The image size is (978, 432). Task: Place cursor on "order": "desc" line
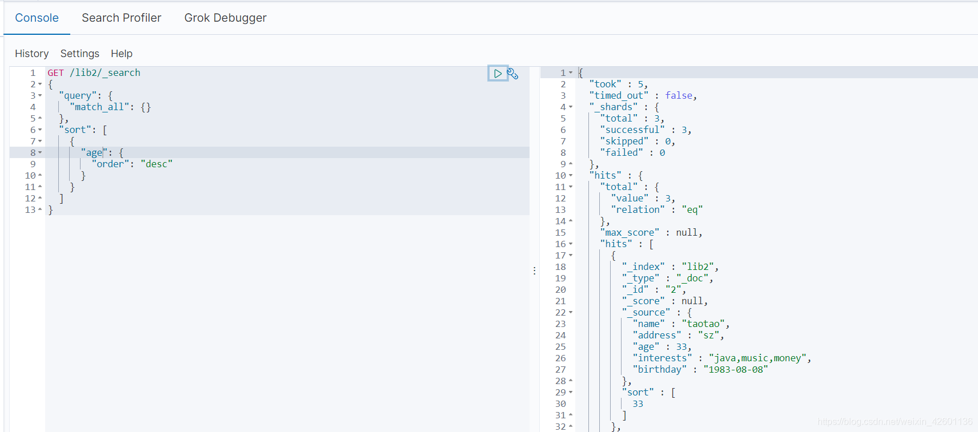[x=132, y=164]
